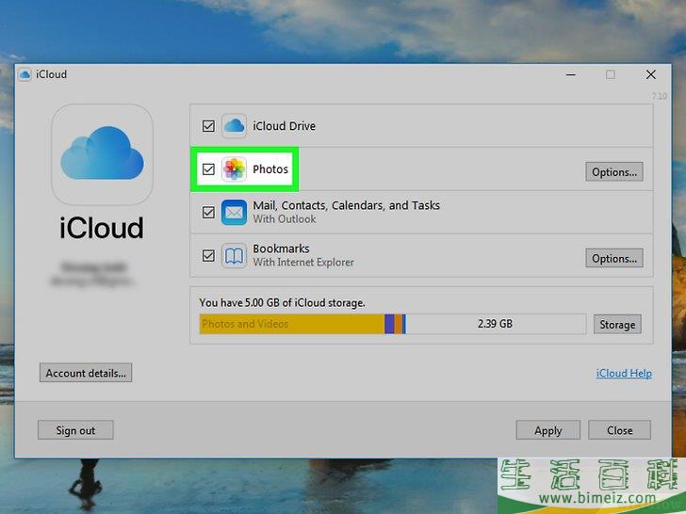
Task: Close the iCloud window with X
Action: coord(650,74)
